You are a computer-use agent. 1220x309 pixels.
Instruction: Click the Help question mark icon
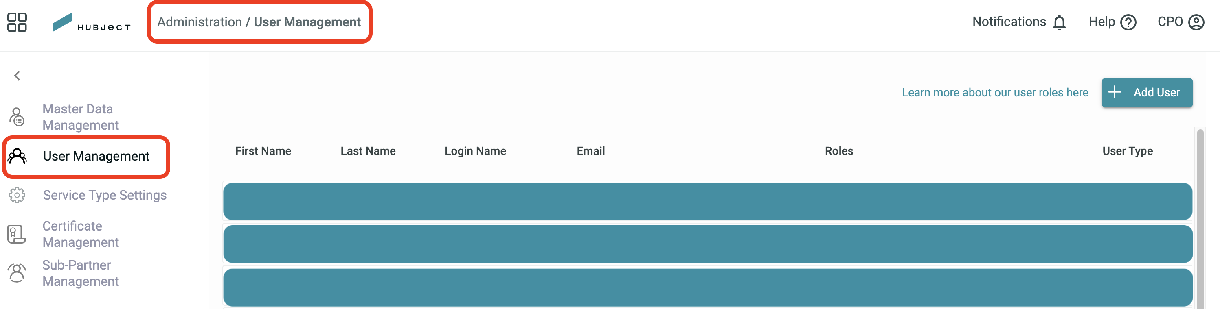tap(1129, 22)
